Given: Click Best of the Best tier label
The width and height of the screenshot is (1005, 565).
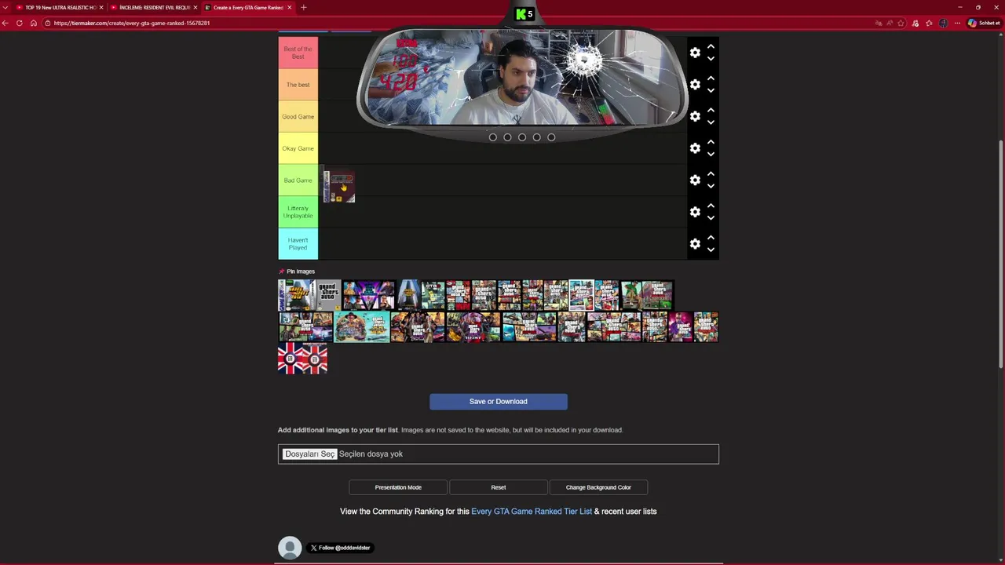Looking at the screenshot, I should pos(298,53).
